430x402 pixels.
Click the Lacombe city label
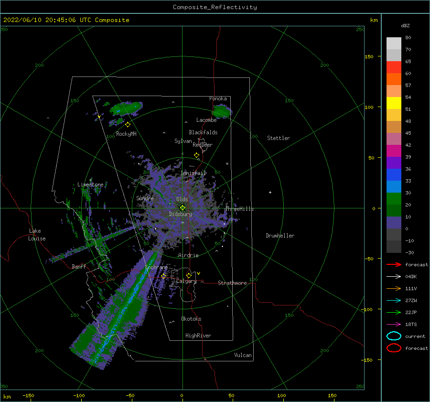pos(206,120)
